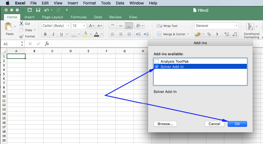Click the Cut scissors icon
This screenshot has width=263, height=144.
click(21, 24)
